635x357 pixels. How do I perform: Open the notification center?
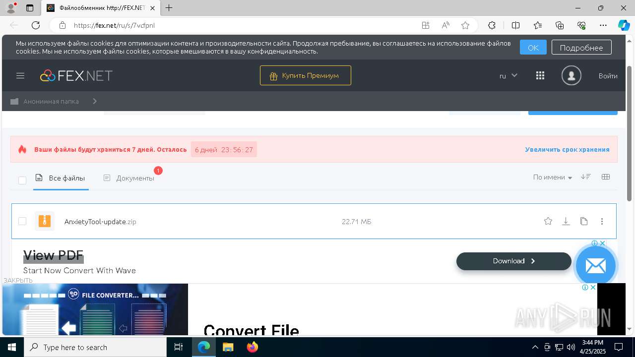click(619, 347)
